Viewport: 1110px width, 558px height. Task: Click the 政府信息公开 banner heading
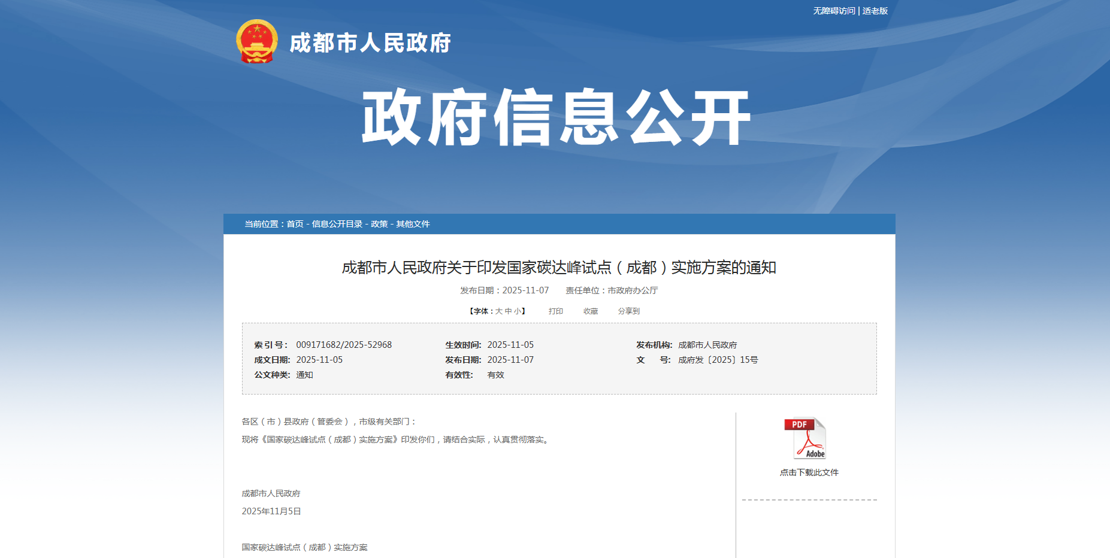click(555, 117)
